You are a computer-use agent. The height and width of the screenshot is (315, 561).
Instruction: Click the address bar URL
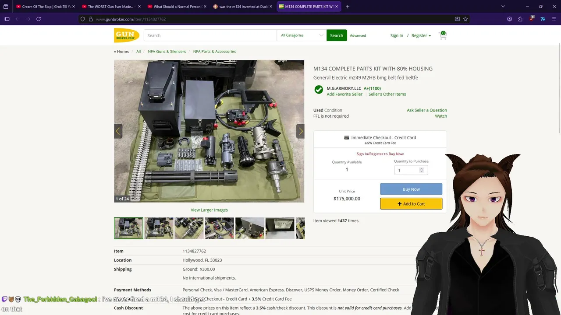131,19
